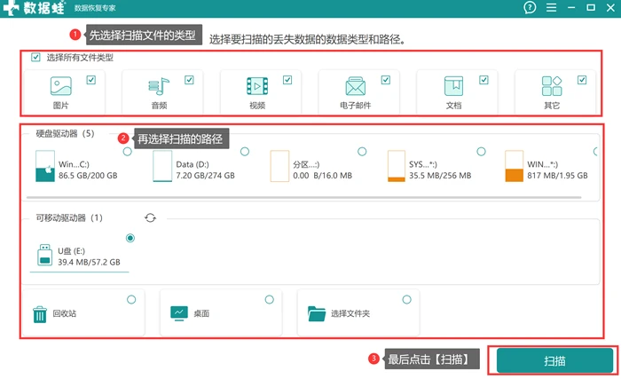
Task: Click the 其它 other file types icon
Action: [x=552, y=86]
